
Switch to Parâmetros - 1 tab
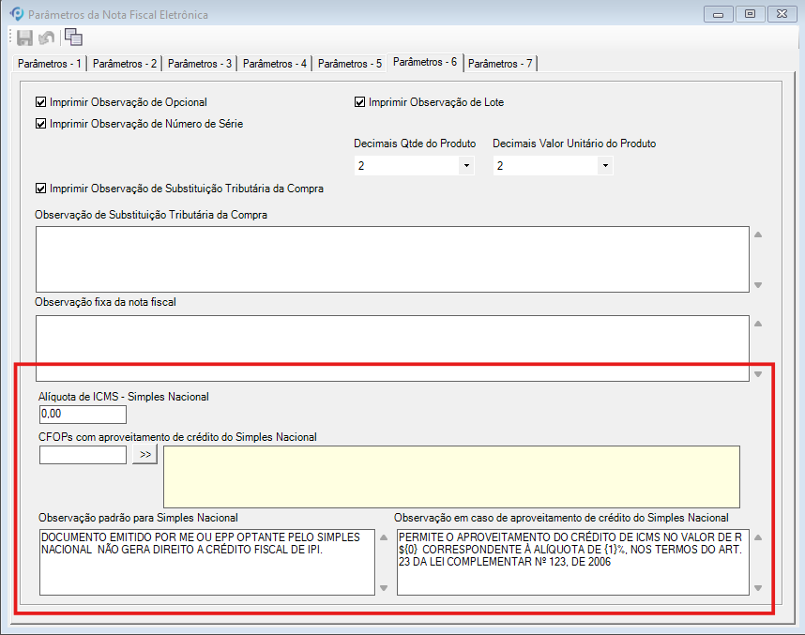(50, 64)
